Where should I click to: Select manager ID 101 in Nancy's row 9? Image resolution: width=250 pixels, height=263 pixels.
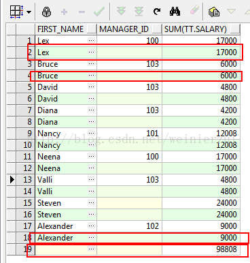tap(129, 134)
